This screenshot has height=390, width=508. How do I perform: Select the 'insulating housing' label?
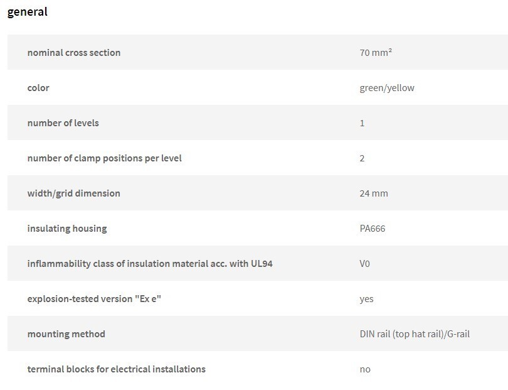coord(67,229)
